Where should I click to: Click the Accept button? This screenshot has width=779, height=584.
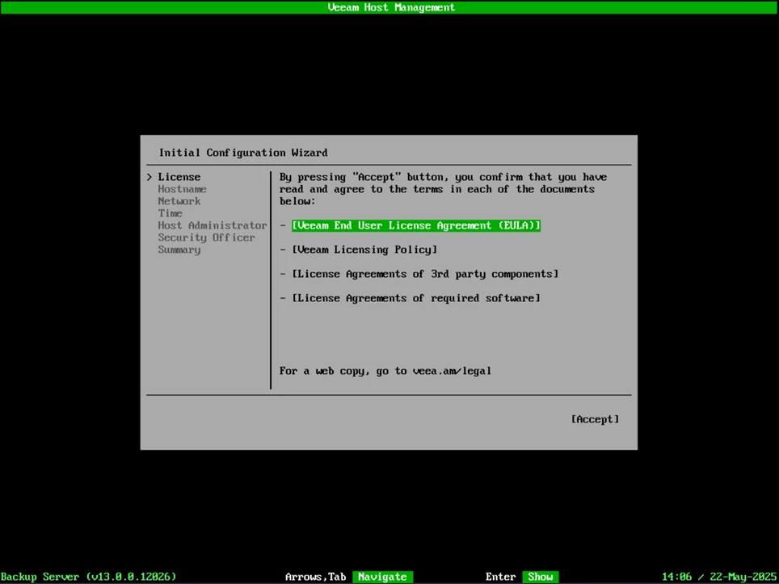pos(595,419)
